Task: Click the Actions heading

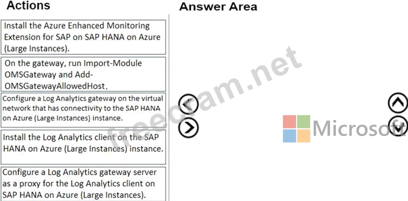Action: 28,5
